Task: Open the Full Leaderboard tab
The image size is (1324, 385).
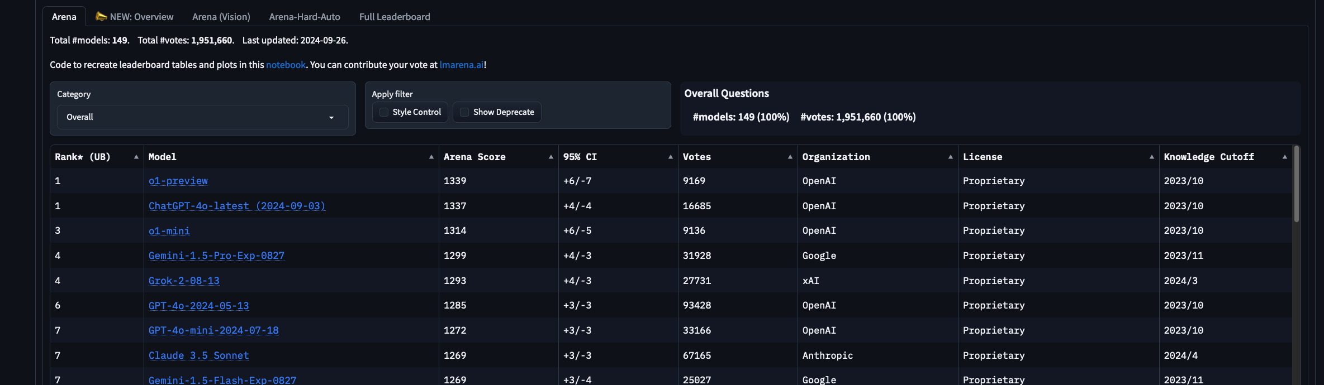Action: tap(395, 17)
